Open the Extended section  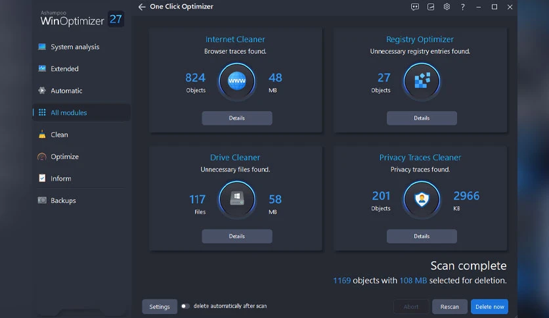[81, 68]
